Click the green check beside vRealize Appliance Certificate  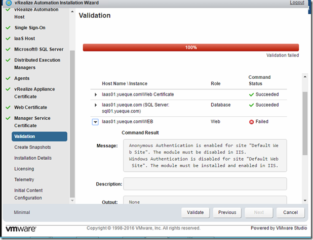click(x=8, y=89)
